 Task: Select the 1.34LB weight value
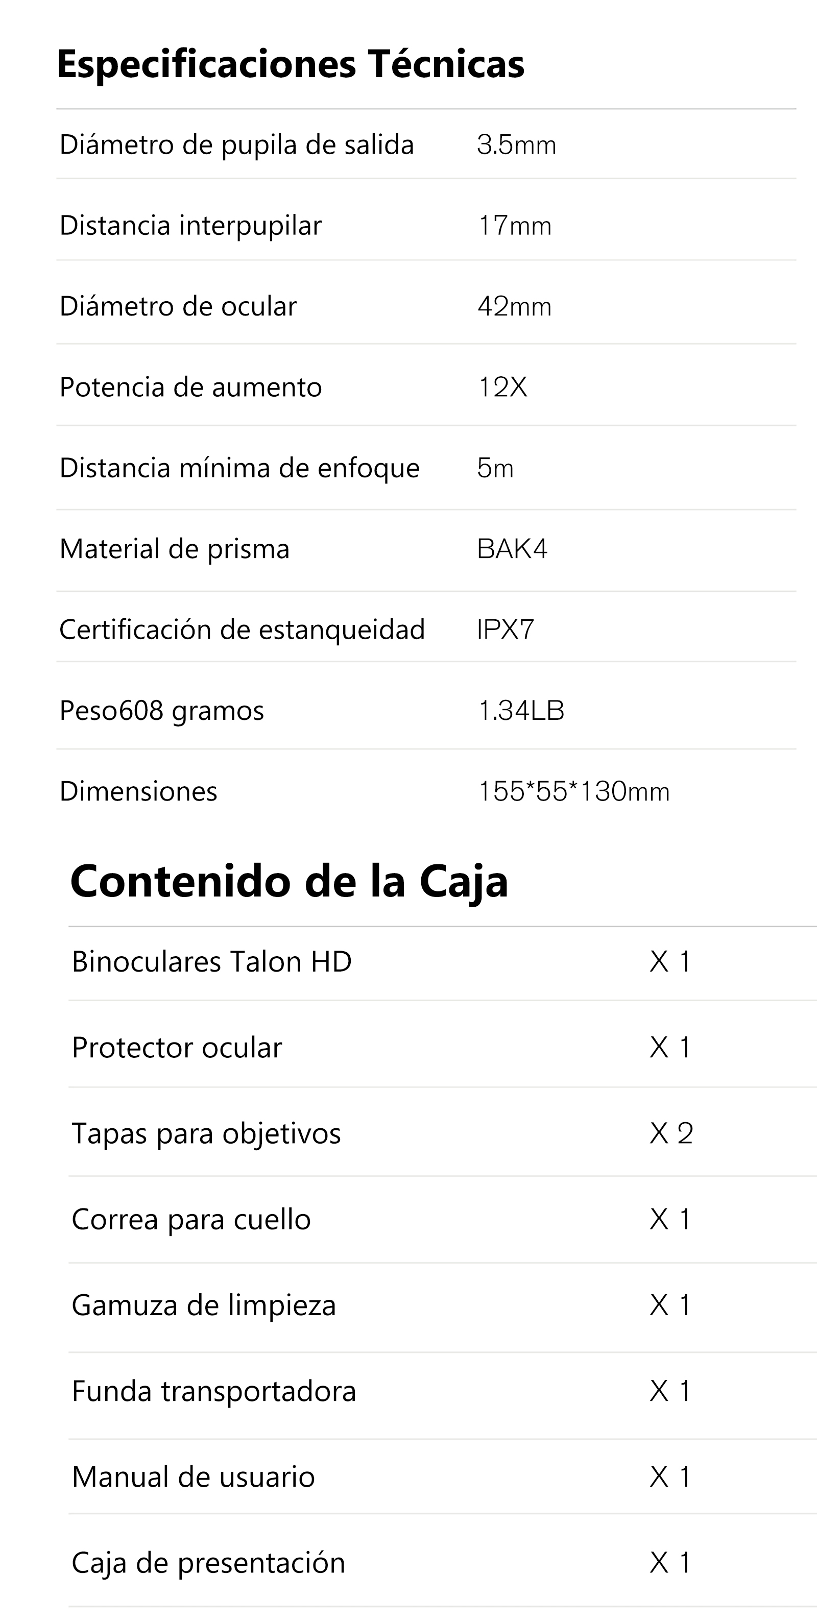pos(521,711)
